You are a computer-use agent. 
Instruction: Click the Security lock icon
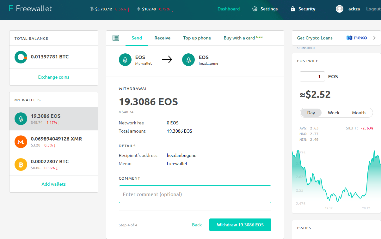(x=293, y=9)
